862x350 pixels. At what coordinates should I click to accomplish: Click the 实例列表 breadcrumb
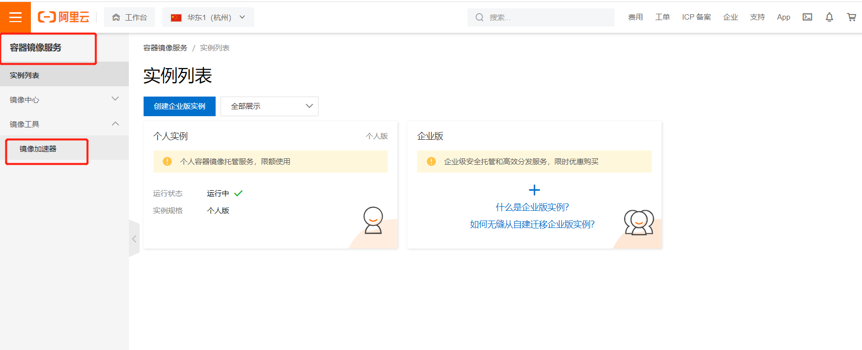(215, 48)
